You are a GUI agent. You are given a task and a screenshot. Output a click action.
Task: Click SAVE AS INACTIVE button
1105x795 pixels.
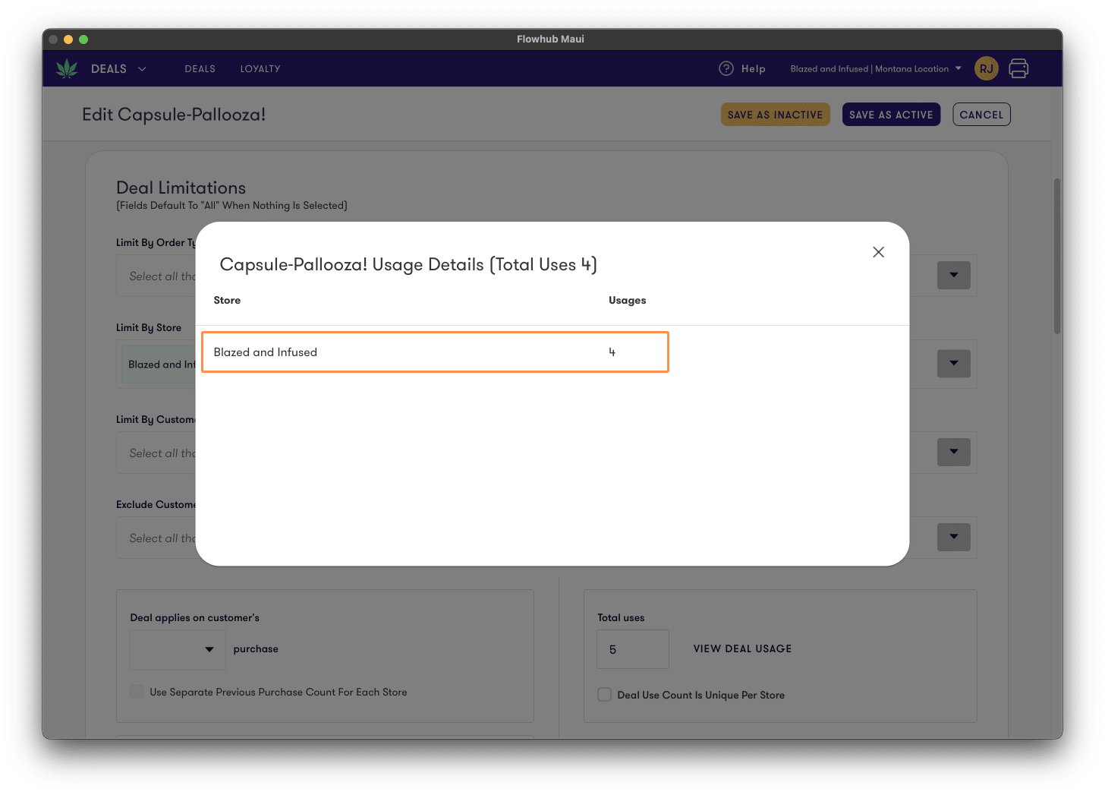point(775,115)
